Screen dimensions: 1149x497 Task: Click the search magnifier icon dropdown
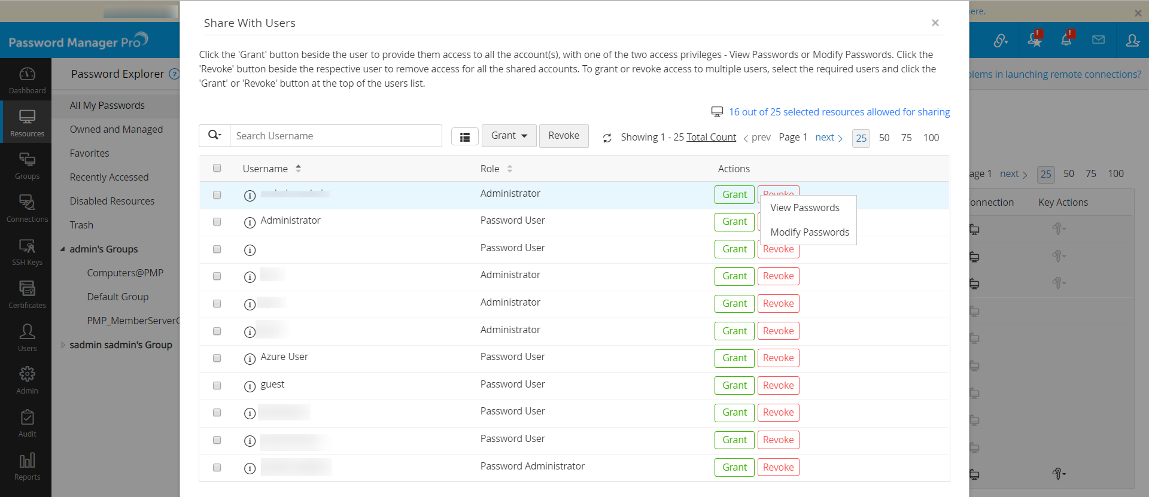[x=214, y=136]
